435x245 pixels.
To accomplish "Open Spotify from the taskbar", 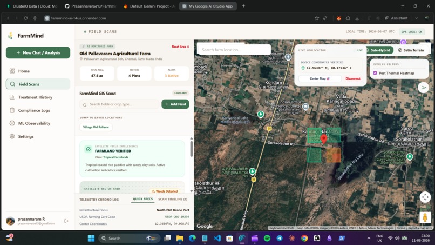I will pyautogui.click(x=267, y=239).
